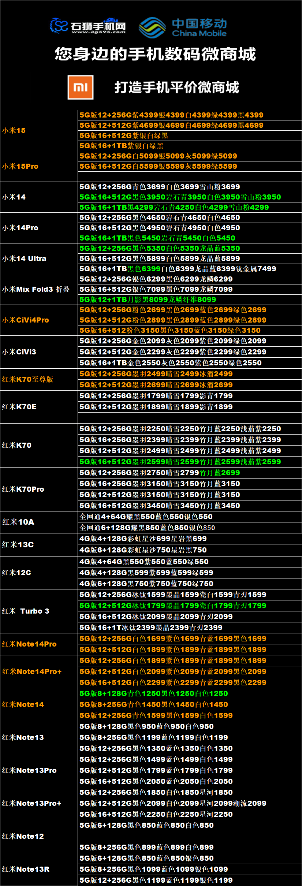Click the 石狮手机网 logo
The width and height of the screenshot is (302, 886).
(88, 26)
